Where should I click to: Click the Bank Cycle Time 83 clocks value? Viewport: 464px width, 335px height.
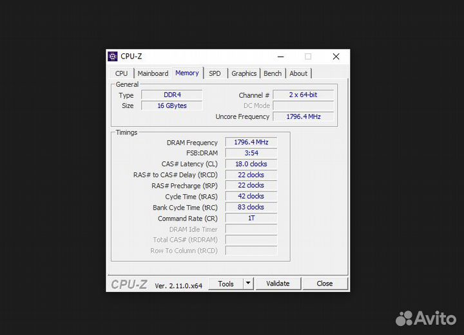[251, 207]
